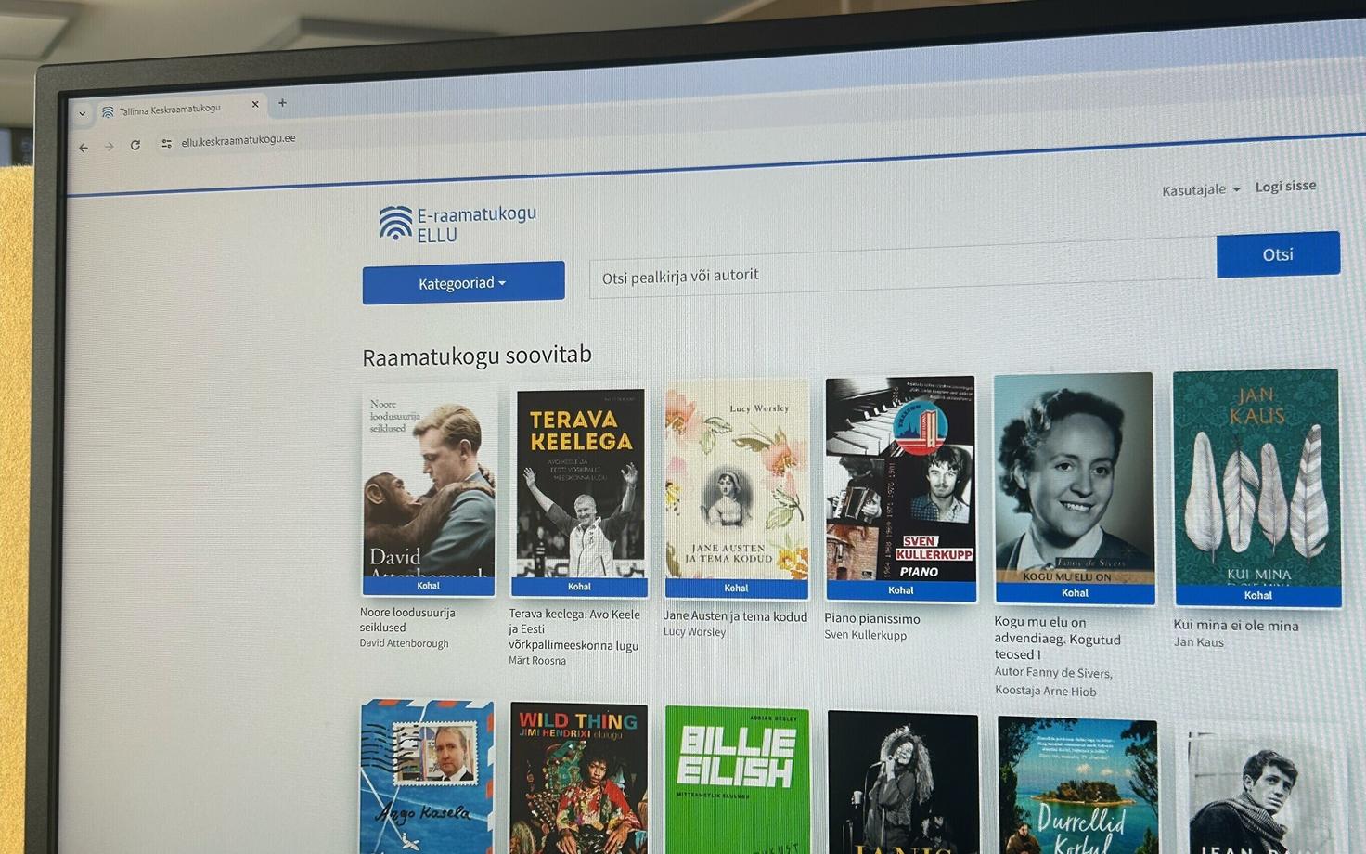The image size is (1366, 854).
Task: Click the Kohal badge on Noore loodusuurija cover
Action: 428,586
